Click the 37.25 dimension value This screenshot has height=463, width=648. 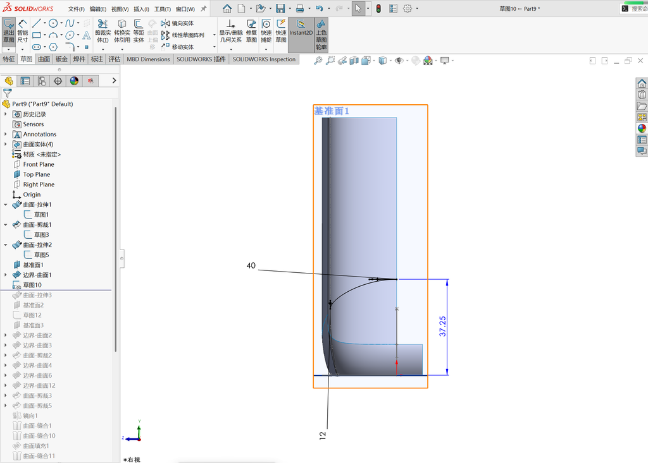[442, 327]
